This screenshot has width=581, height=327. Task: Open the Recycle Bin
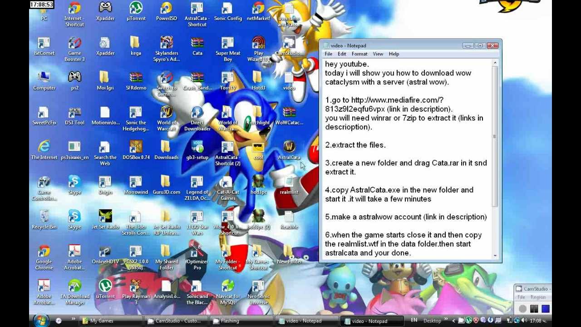pos(44,221)
